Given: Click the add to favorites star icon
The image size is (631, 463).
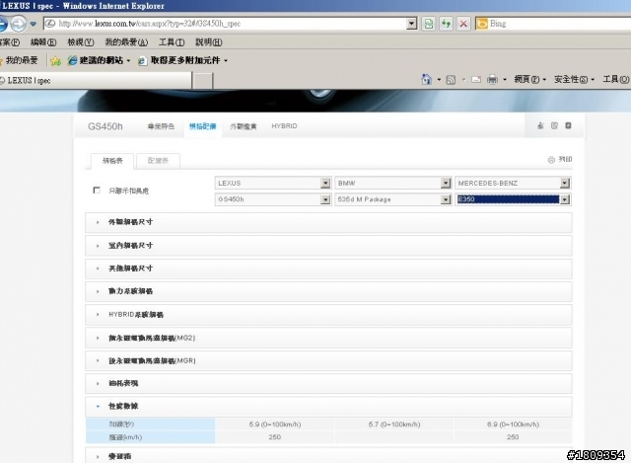Looking at the screenshot, I should tap(55, 61).
